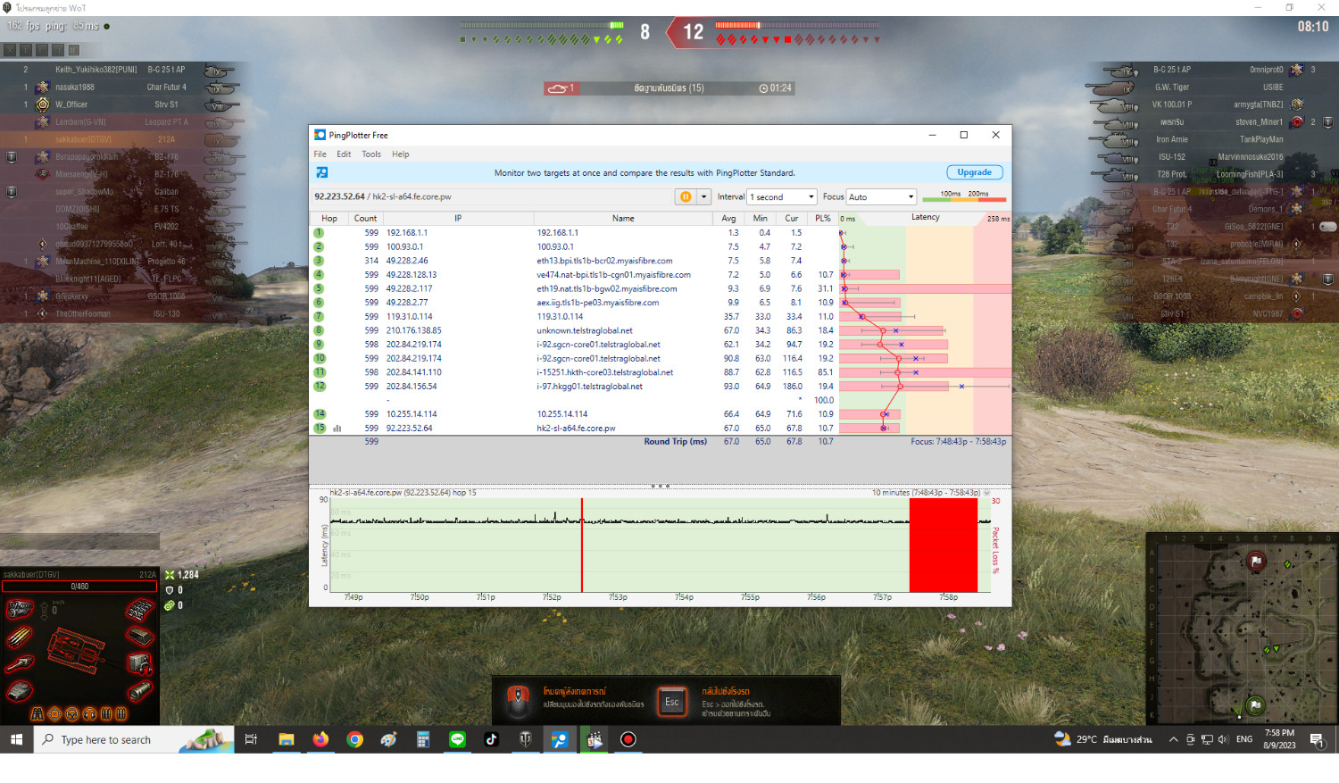Open the LINE app from the taskbar
This screenshot has width=1339, height=783.
(457, 739)
